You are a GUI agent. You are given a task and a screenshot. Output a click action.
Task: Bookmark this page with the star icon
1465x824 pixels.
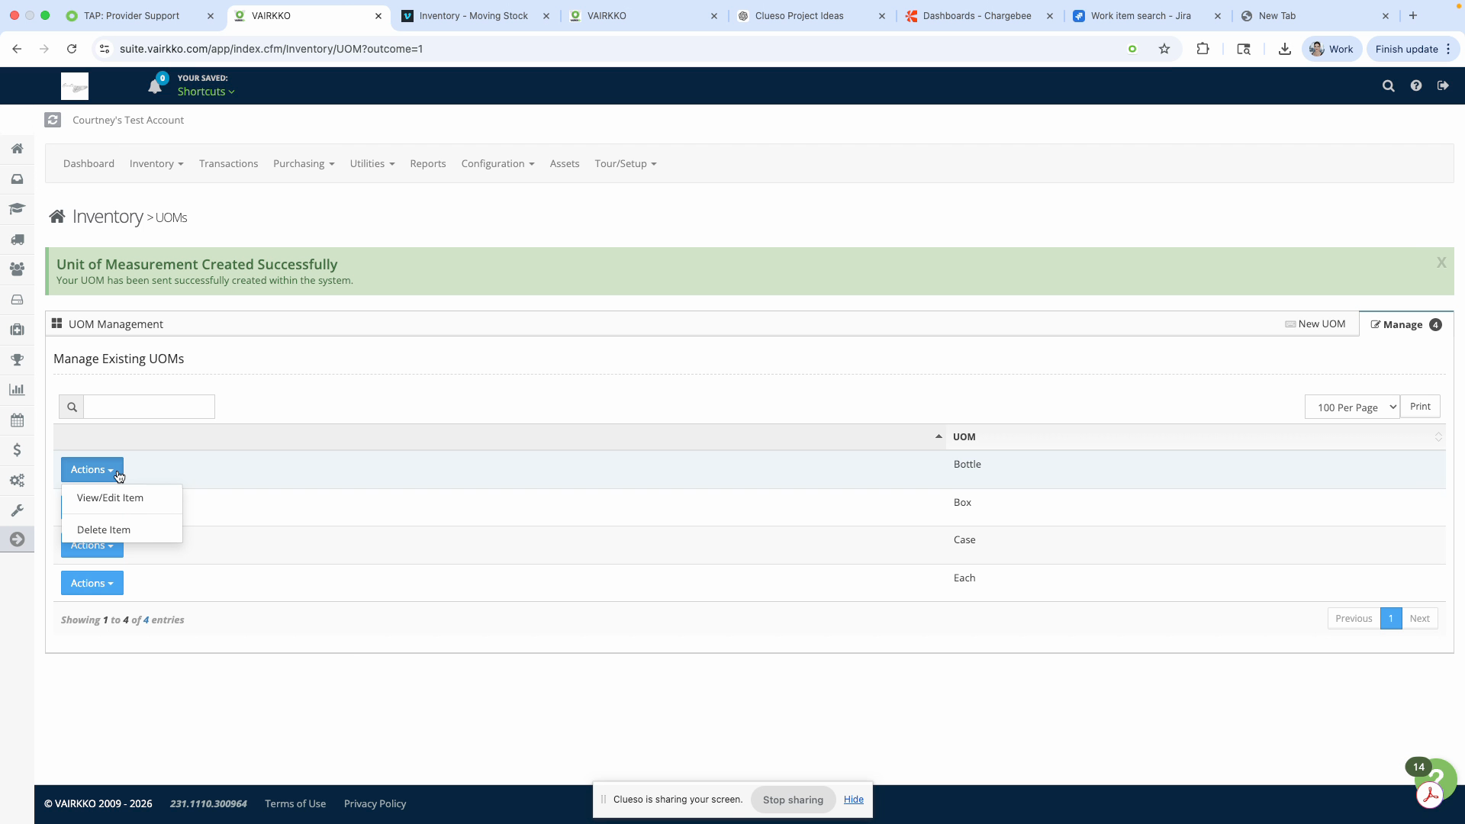(1164, 49)
